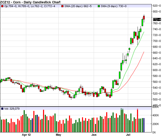Click the 760-0 price axis label
This screenshot has height=137, width=163.
tap(157, 23)
